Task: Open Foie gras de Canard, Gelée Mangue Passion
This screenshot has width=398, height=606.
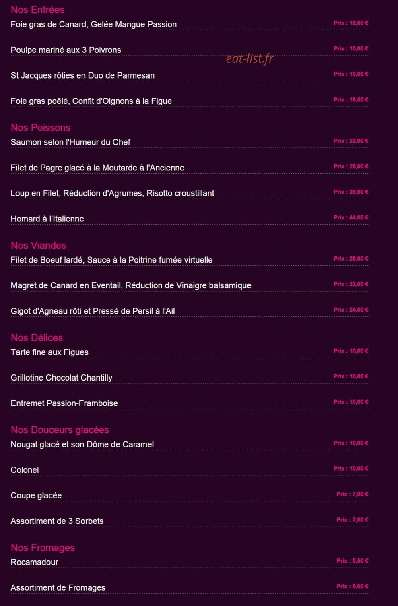Action: 94,24
